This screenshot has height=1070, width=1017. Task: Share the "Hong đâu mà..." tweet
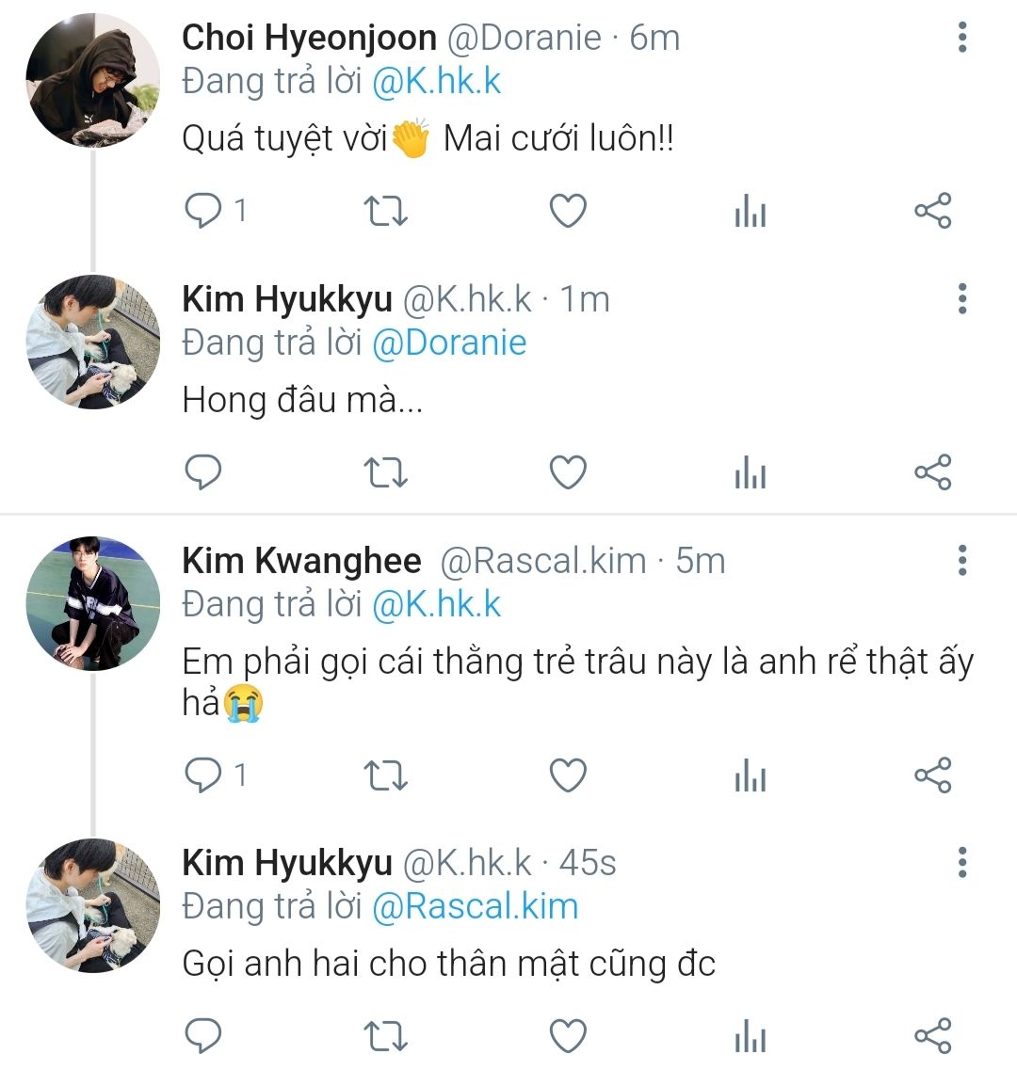932,471
